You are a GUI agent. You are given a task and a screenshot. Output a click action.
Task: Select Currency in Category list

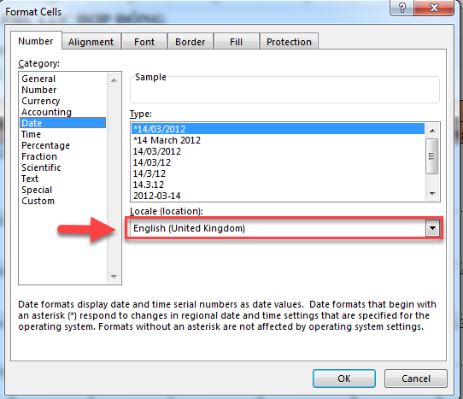click(41, 101)
